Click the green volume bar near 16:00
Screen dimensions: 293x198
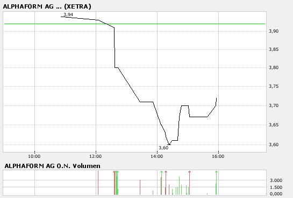coord(216,183)
